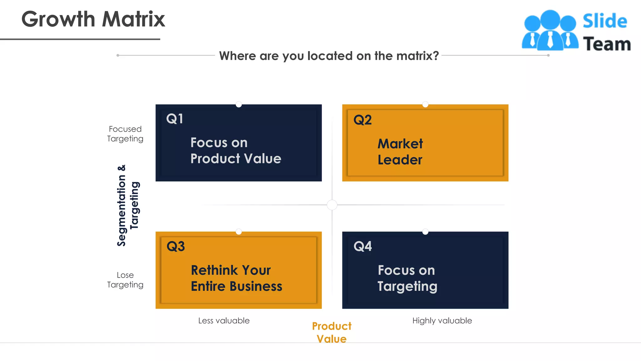
Task: Click the vertical "Segmentation & Targeting" label
Action: coord(128,206)
